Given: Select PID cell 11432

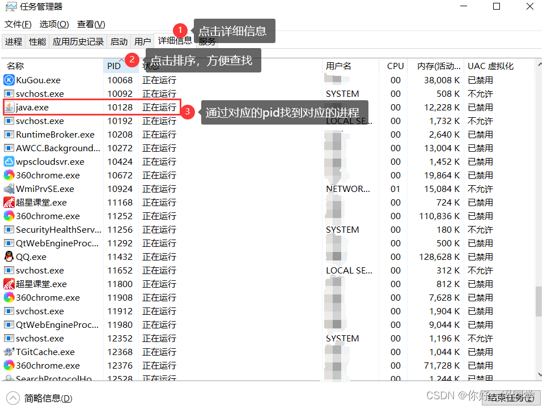Looking at the screenshot, I should (x=120, y=257).
